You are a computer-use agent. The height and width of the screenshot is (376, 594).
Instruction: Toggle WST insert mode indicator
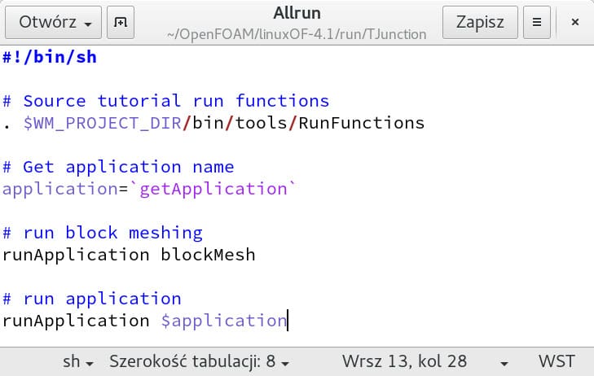557,361
